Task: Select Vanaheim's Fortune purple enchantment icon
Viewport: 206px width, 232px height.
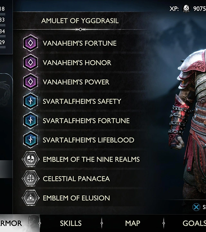Action: (31, 43)
